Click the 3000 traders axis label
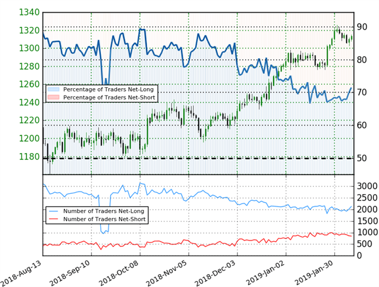The width and height of the screenshot is (379, 287). pos(367,186)
